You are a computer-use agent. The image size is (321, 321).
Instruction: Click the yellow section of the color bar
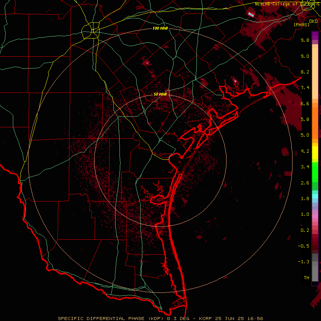(x=315, y=153)
